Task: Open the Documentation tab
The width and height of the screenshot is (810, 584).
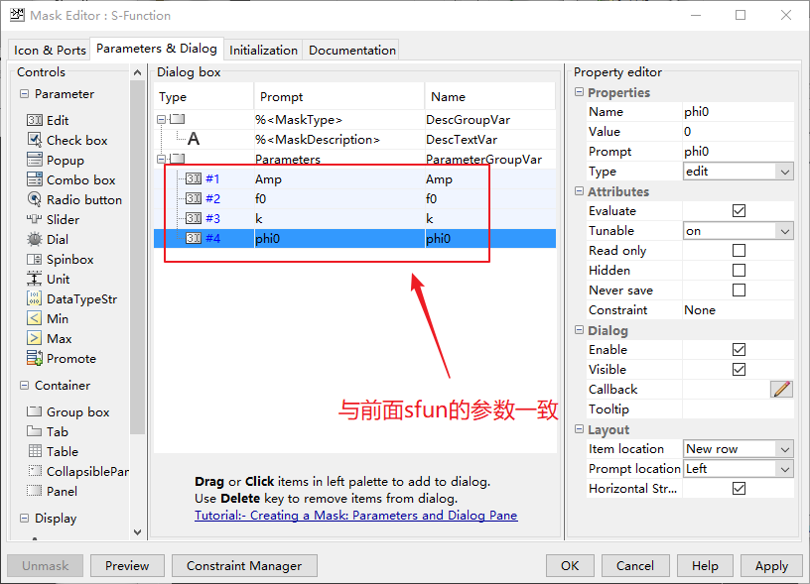Action: [351, 50]
